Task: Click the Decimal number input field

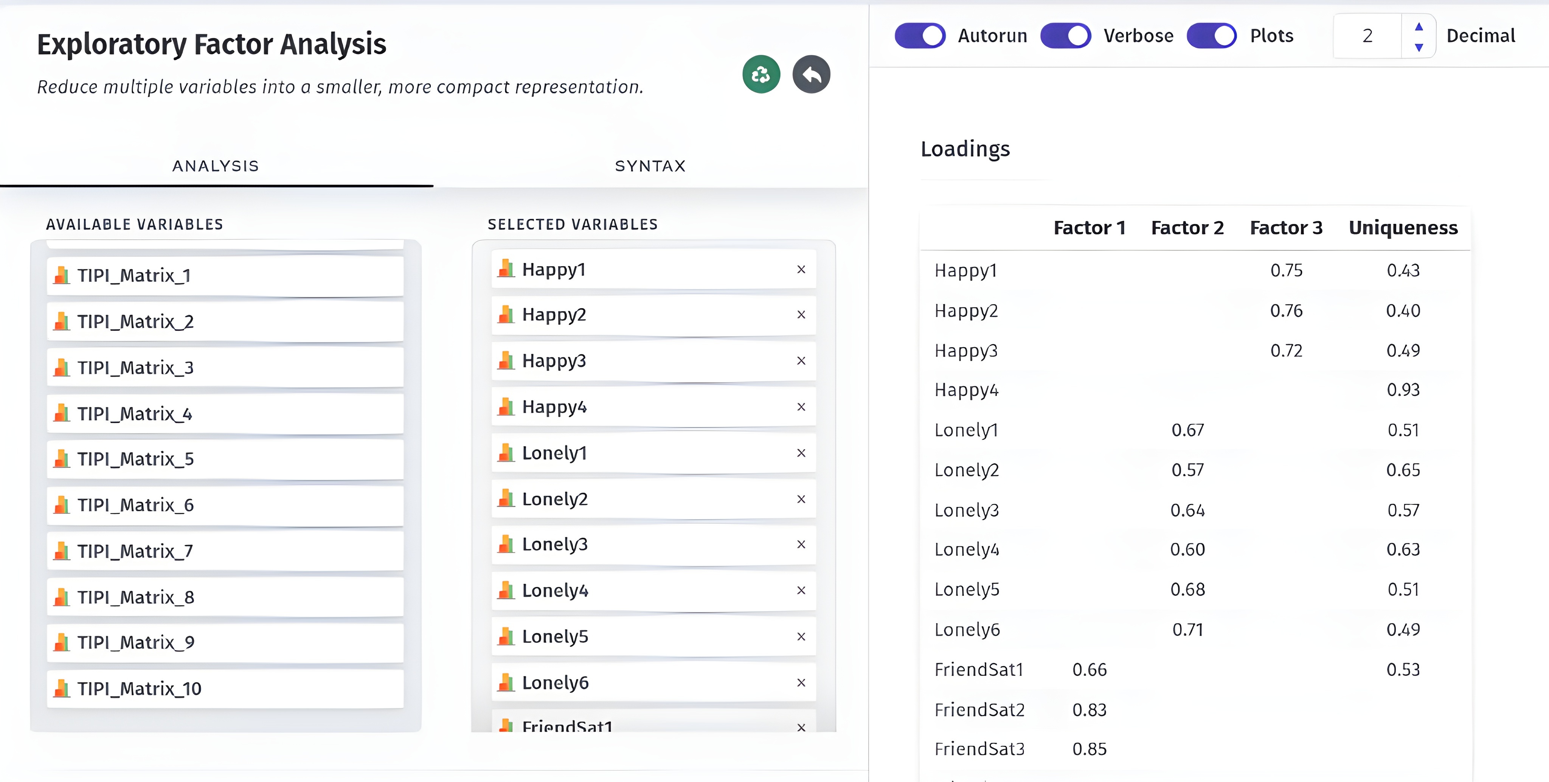Action: point(1367,36)
